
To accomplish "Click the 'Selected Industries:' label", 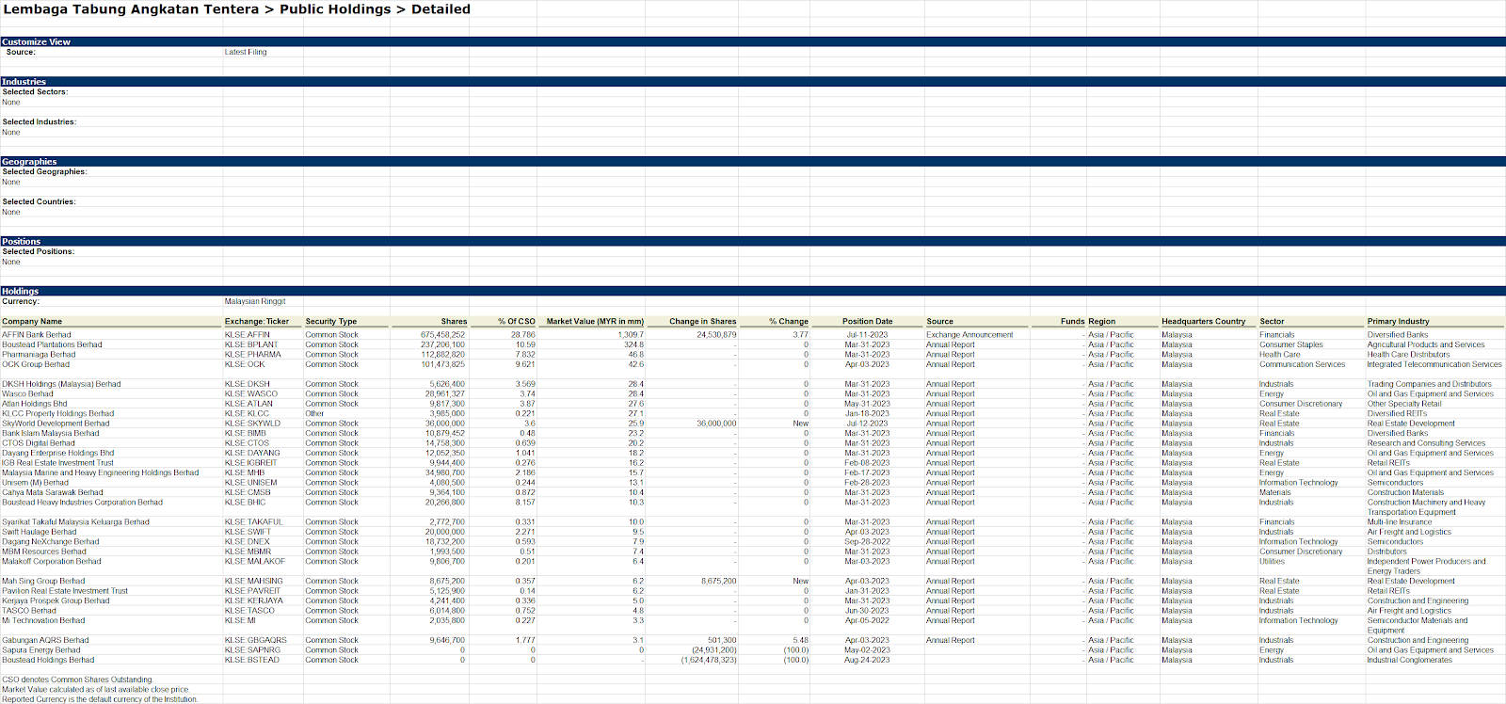I will [39, 122].
